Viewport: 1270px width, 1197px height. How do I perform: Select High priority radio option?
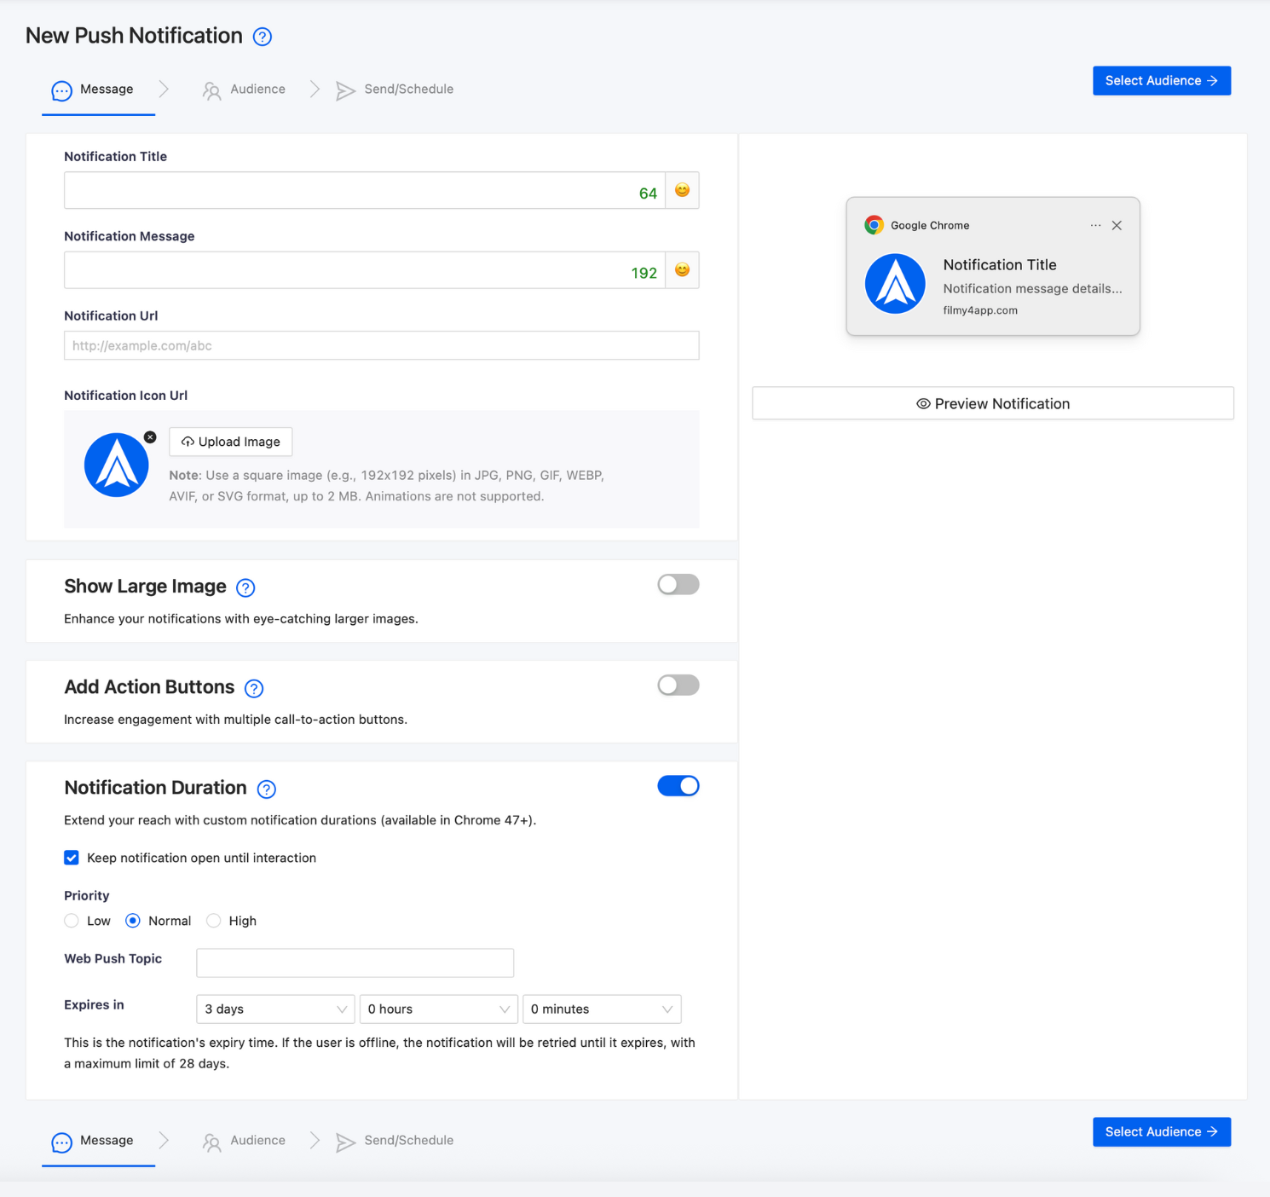214,921
